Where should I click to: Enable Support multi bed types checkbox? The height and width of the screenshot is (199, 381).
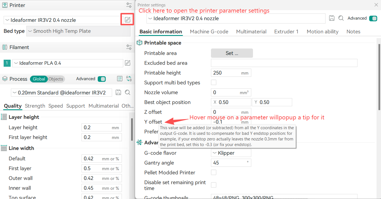click(x=213, y=82)
